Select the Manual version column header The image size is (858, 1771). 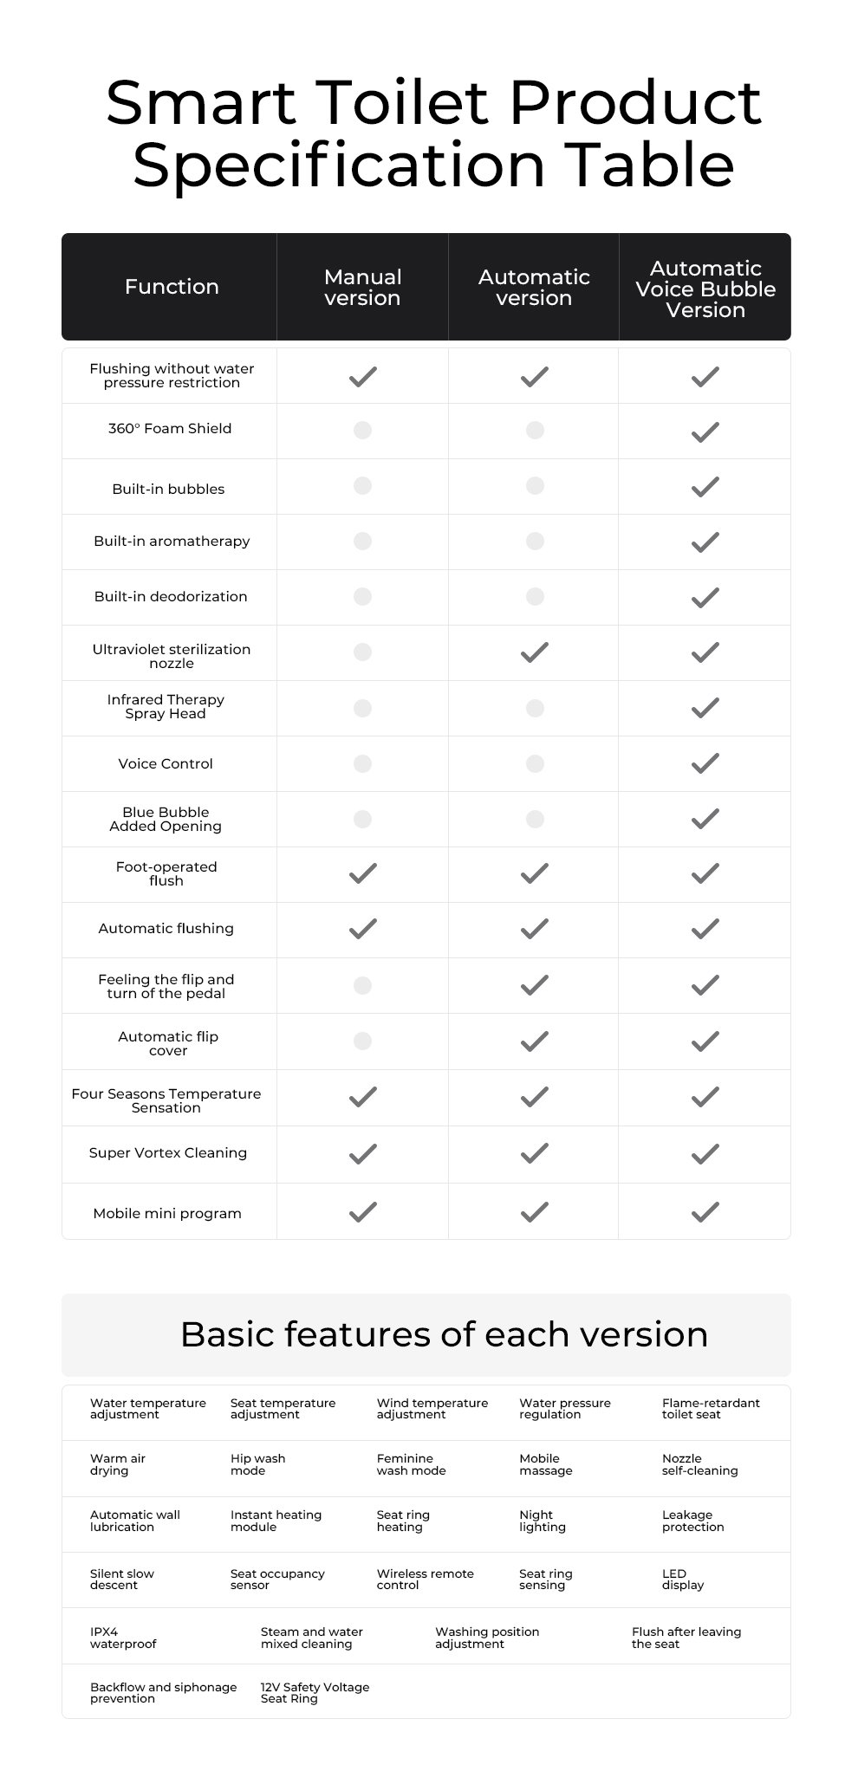(x=362, y=288)
